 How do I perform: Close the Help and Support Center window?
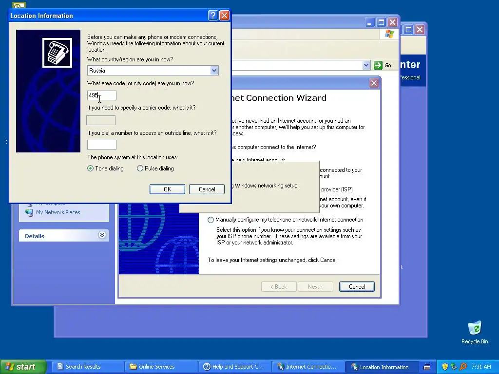(x=420, y=30)
